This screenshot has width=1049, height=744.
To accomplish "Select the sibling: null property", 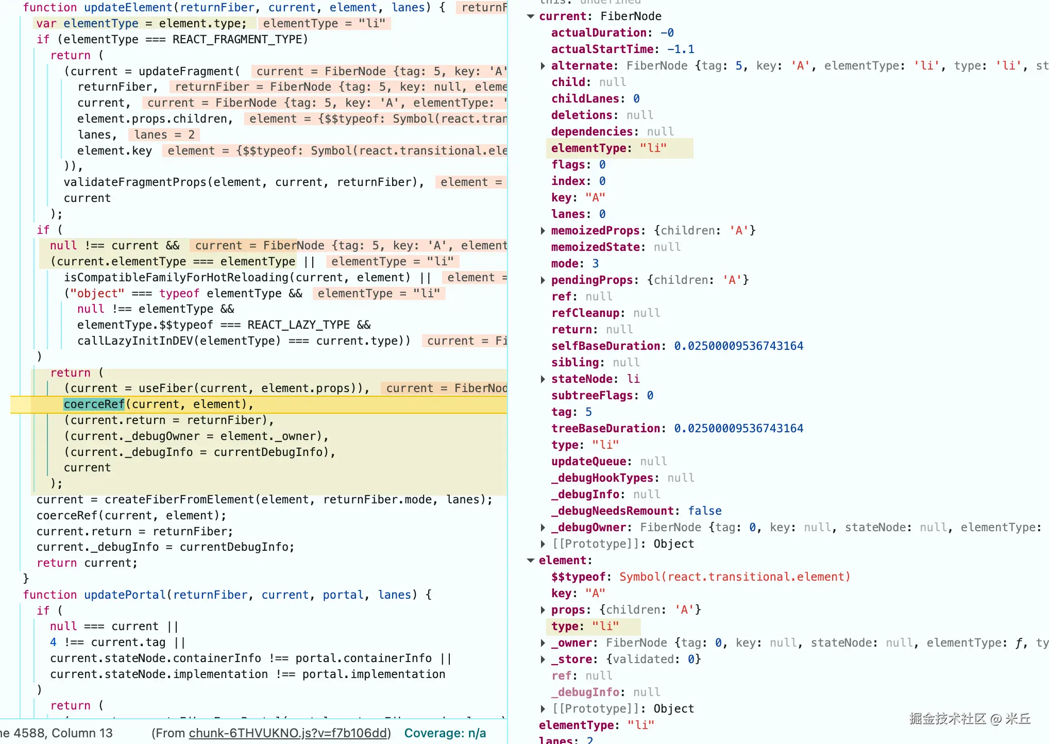I will [595, 363].
